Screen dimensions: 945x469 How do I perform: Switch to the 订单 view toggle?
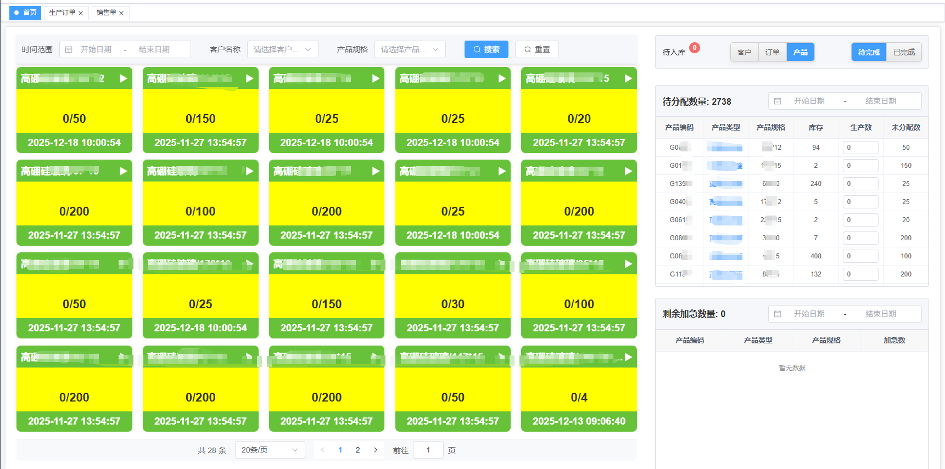(x=772, y=52)
